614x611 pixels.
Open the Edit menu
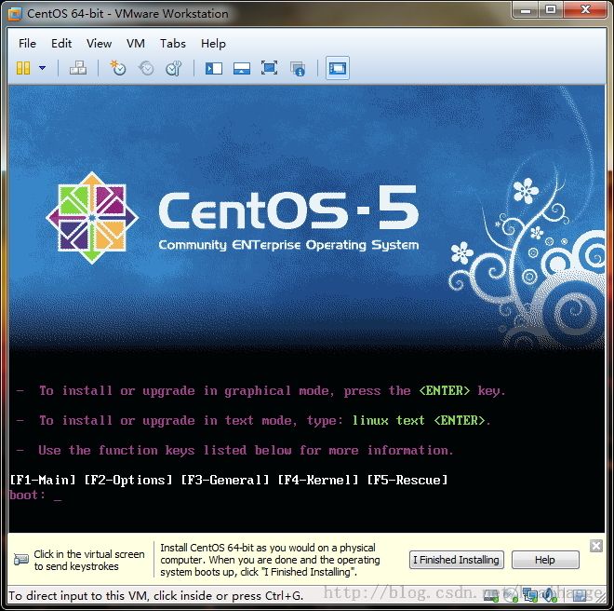(x=61, y=44)
